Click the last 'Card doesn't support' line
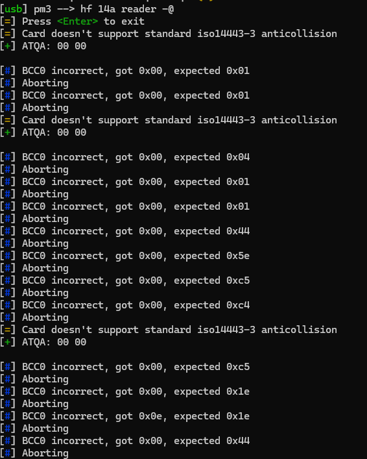This screenshot has height=459, width=367. [169, 330]
